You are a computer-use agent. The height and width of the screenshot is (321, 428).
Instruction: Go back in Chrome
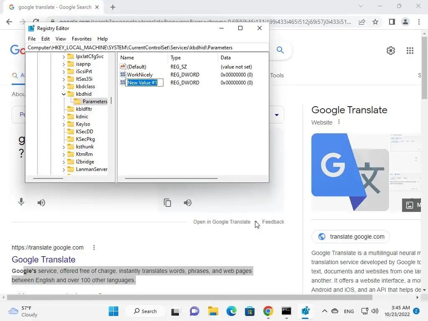point(9,22)
